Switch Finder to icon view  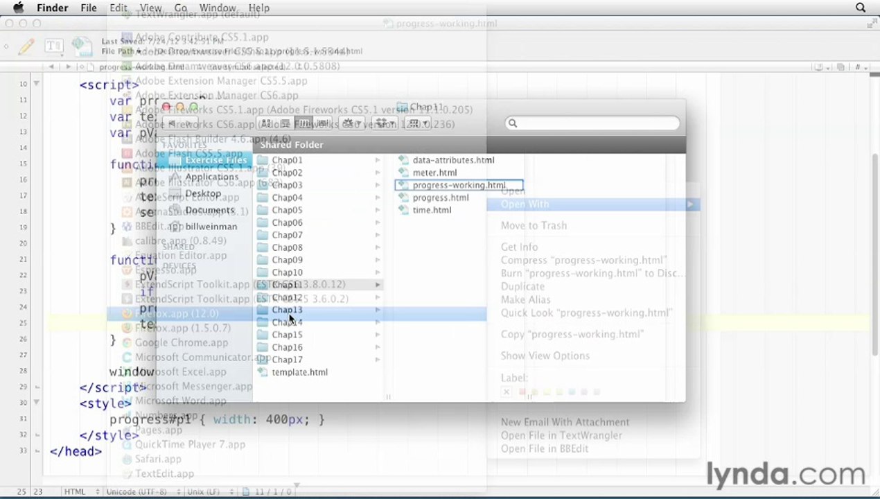pyautogui.click(x=266, y=123)
